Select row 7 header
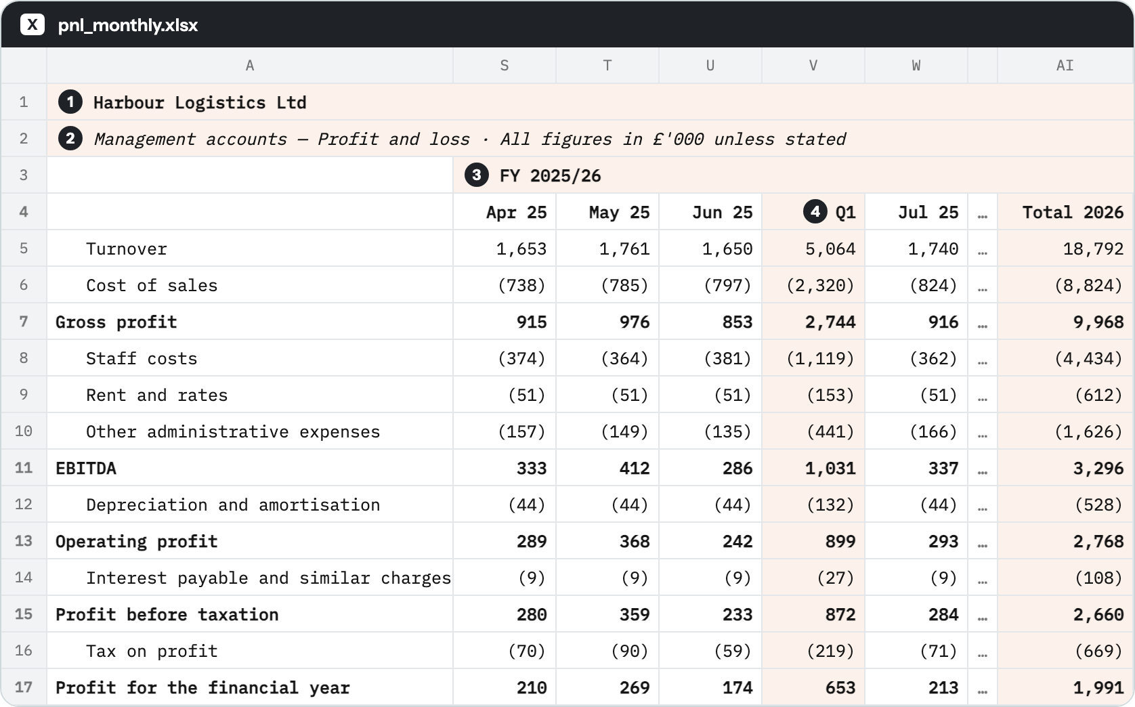The width and height of the screenshot is (1135, 707). tap(24, 322)
